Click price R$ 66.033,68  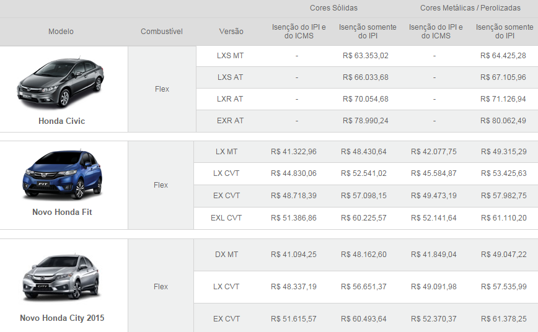coord(366,77)
